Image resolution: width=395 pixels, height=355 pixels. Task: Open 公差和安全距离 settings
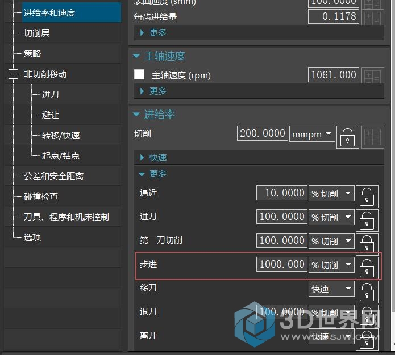coord(53,176)
